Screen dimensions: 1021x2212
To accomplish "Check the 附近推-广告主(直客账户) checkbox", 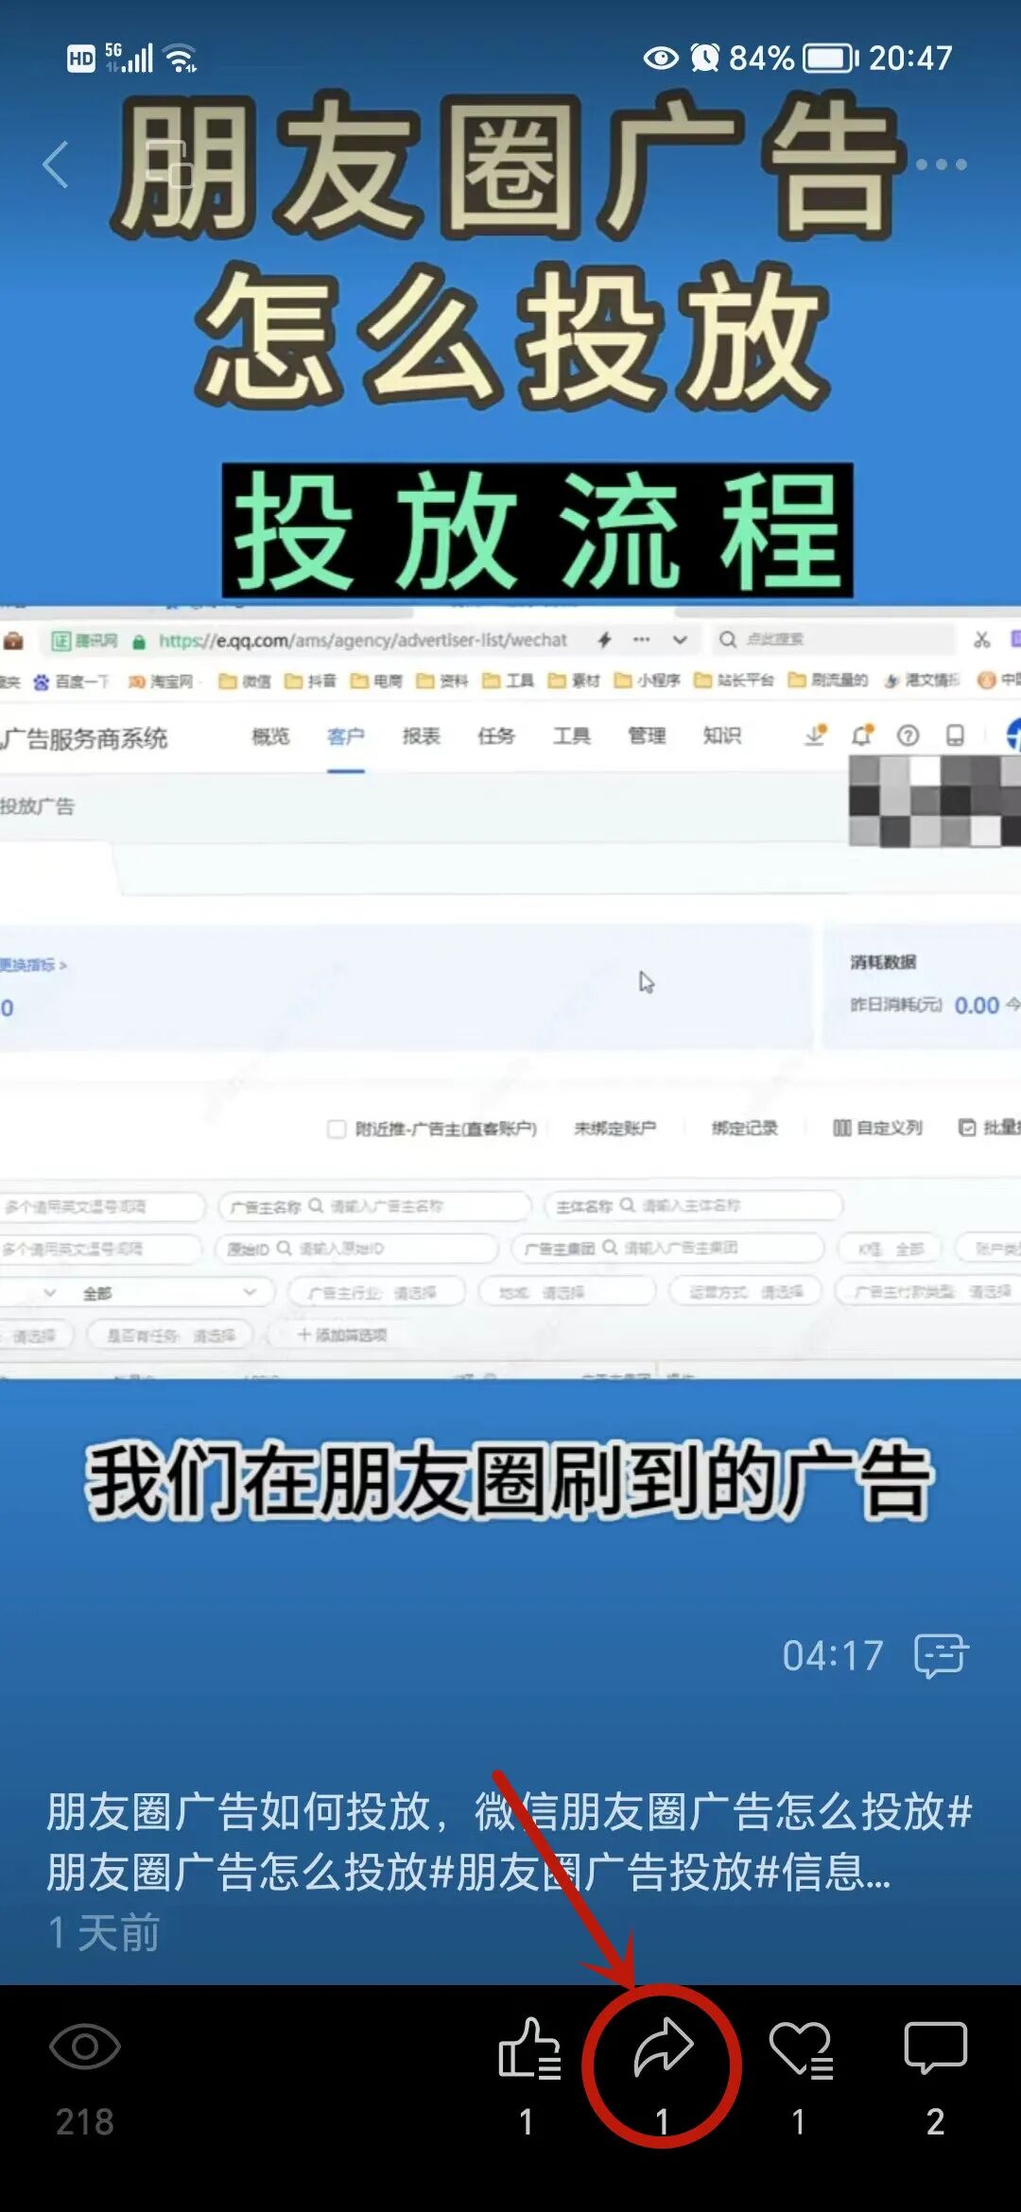I will (x=337, y=1129).
